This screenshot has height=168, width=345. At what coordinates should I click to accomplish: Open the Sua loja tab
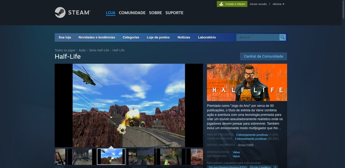click(x=65, y=37)
